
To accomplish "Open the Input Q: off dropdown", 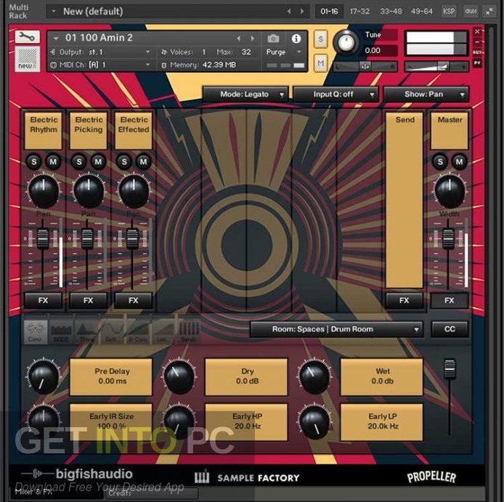I will coord(335,94).
